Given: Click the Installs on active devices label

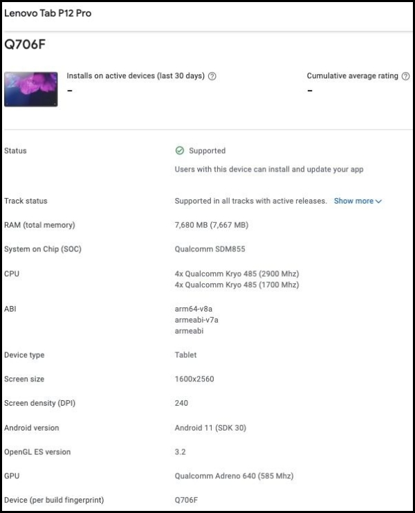Looking at the screenshot, I should tap(136, 76).
